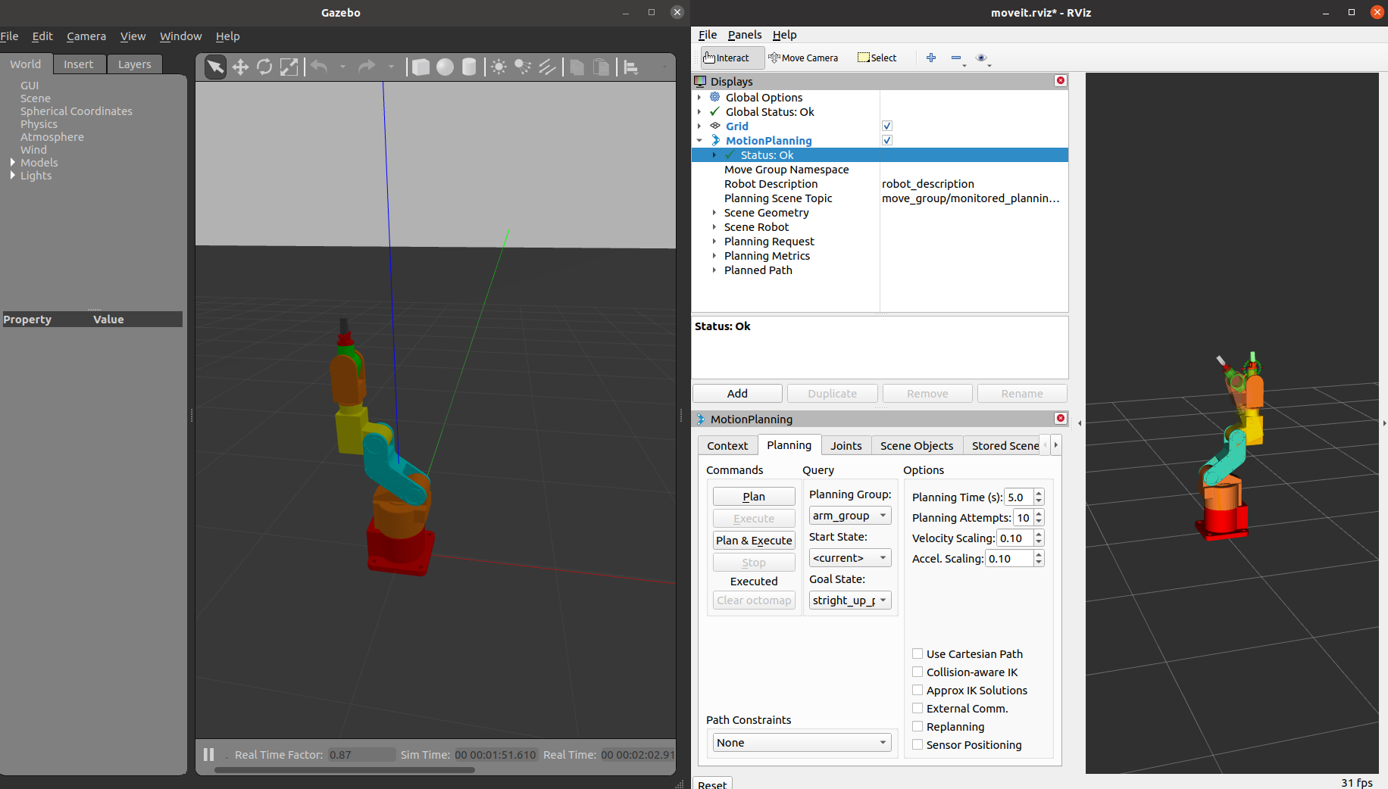Screen dimensions: 1388x789
Task: Insert a box shape from the toolbar
Action: (420, 67)
